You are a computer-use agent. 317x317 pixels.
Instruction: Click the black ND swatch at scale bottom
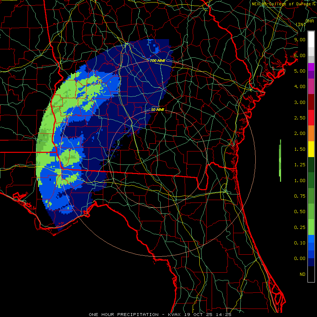[311, 274]
